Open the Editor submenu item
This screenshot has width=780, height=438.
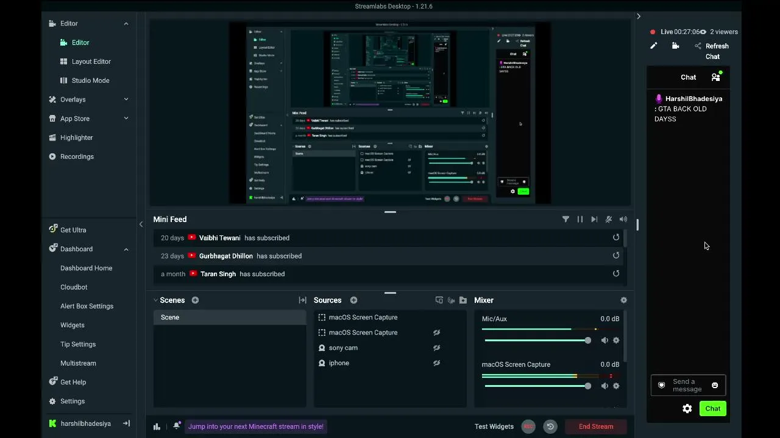tap(80, 43)
